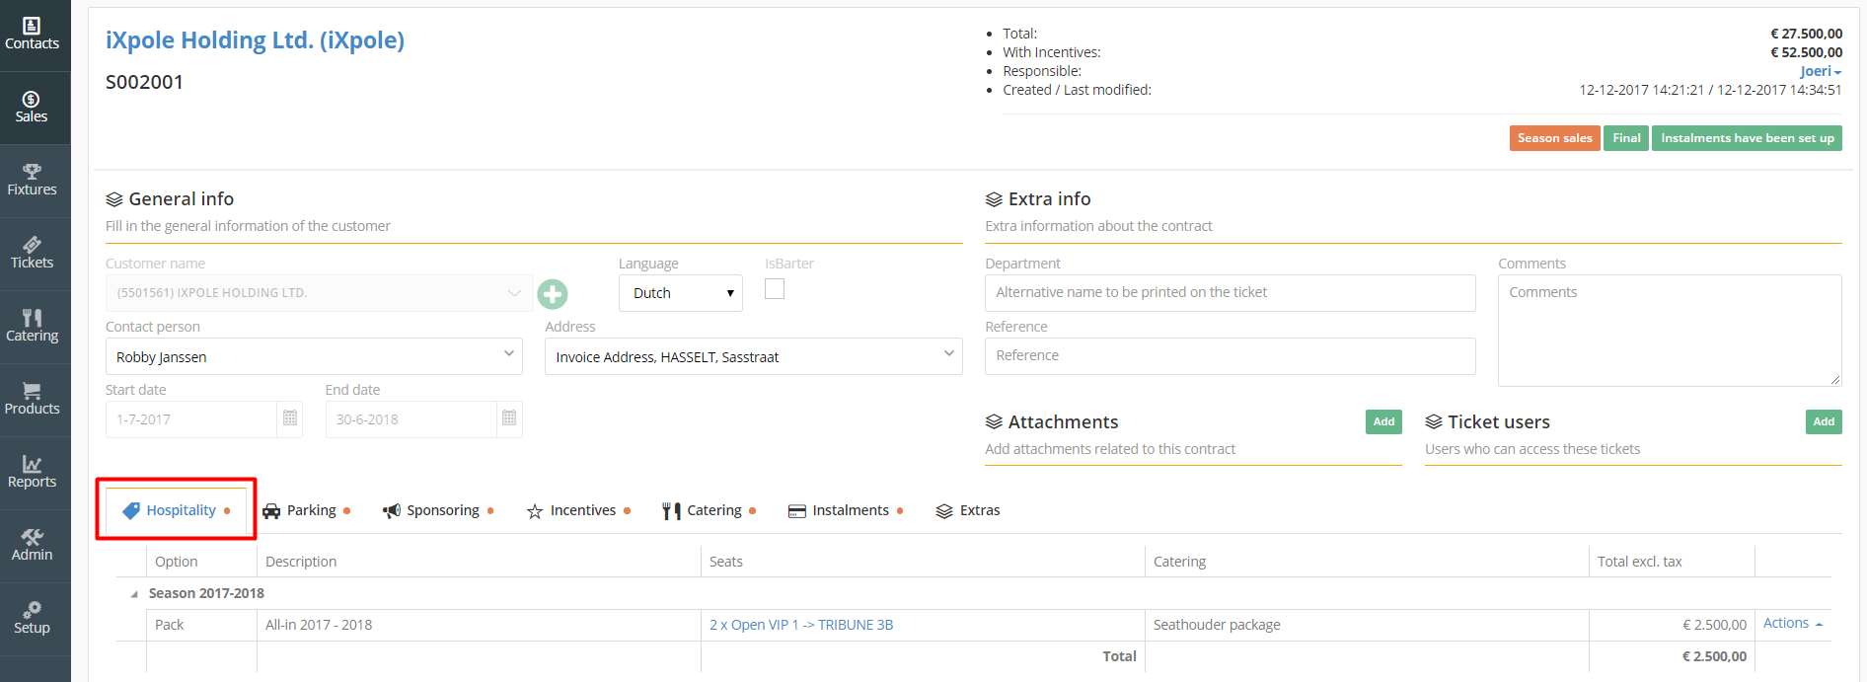Open the Admin sidebar section
This screenshot has width=1867, height=682.
[33, 546]
